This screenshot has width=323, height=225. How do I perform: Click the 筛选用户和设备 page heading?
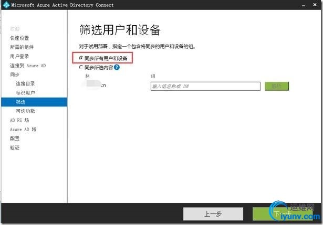tap(120, 30)
